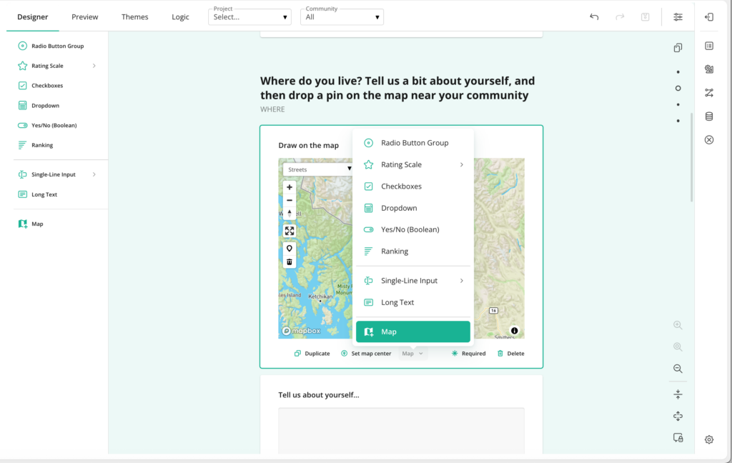This screenshot has width=732, height=463.
Task: Switch to the Designer tab
Action: [33, 17]
